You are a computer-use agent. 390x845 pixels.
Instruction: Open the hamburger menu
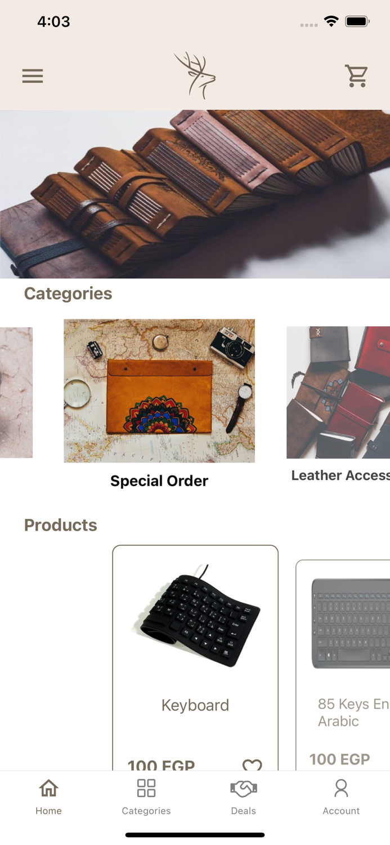click(33, 76)
